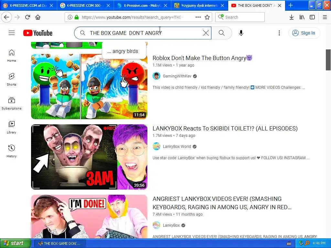Click the GamingWithKev channel avatar
The height and width of the screenshot is (248, 331).
click(156, 76)
